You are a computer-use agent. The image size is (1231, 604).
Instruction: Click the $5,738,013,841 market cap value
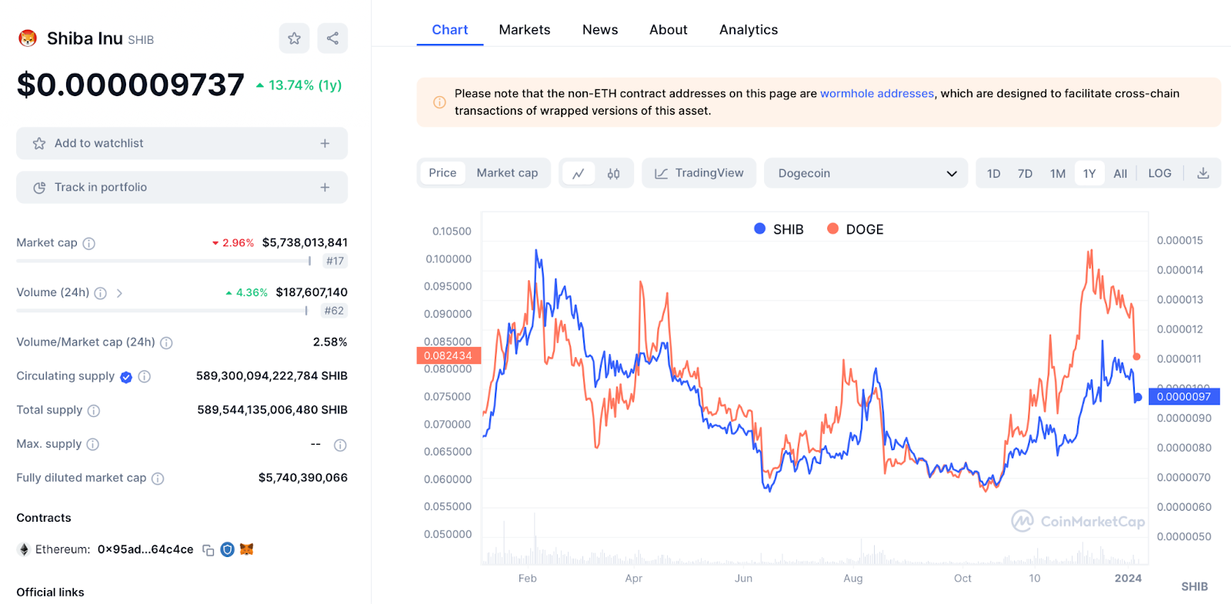[305, 243]
